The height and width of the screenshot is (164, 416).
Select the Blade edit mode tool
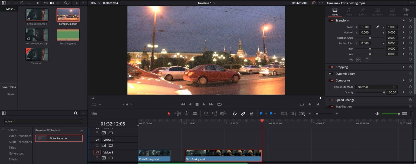196,113
